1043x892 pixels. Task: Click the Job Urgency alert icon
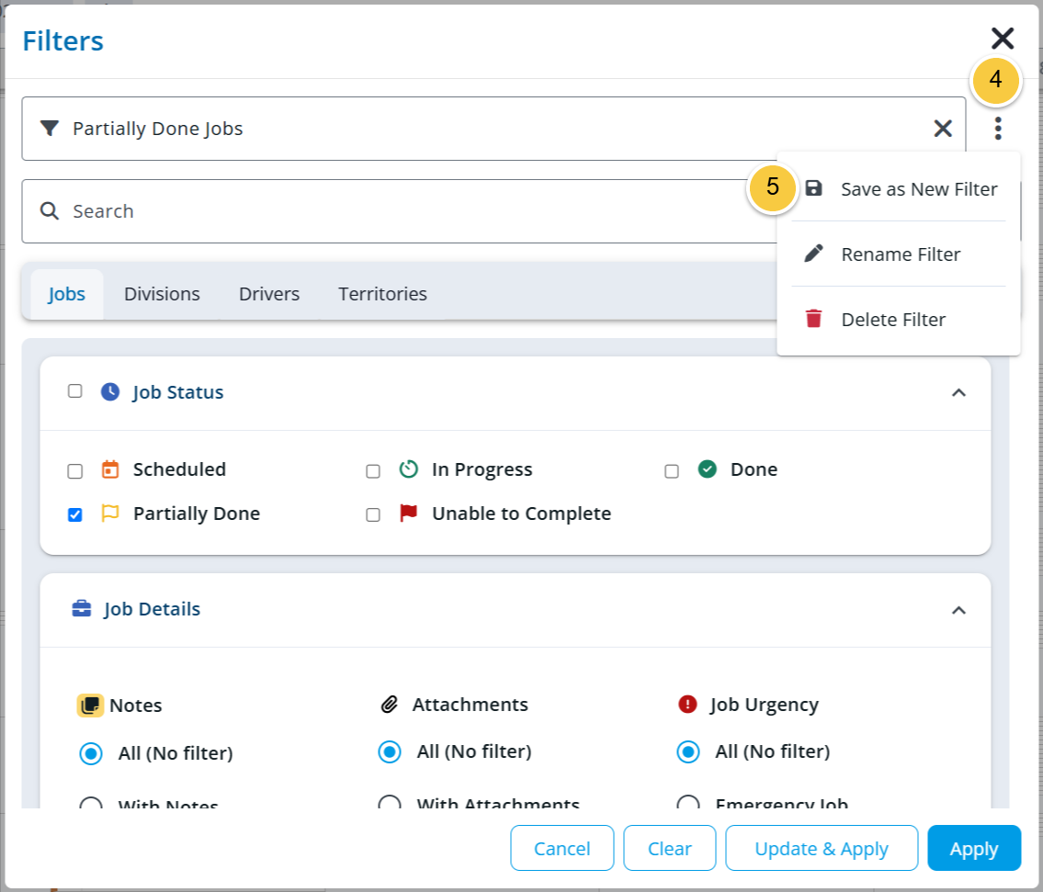(687, 704)
